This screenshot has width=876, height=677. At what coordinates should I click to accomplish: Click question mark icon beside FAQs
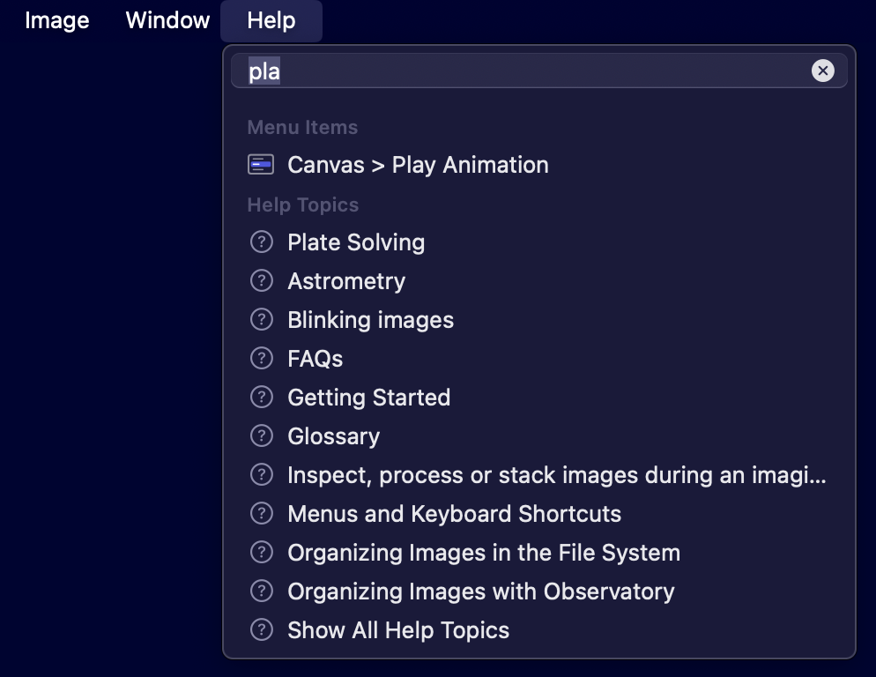[x=262, y=359]
